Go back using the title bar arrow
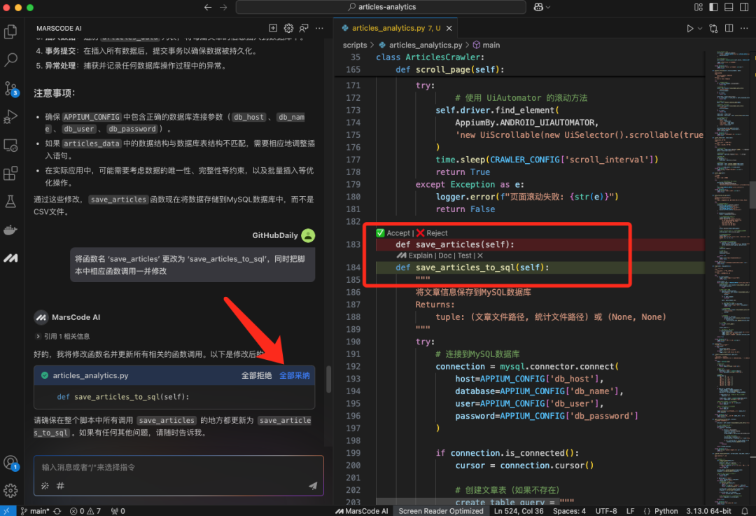 [208, 7]
